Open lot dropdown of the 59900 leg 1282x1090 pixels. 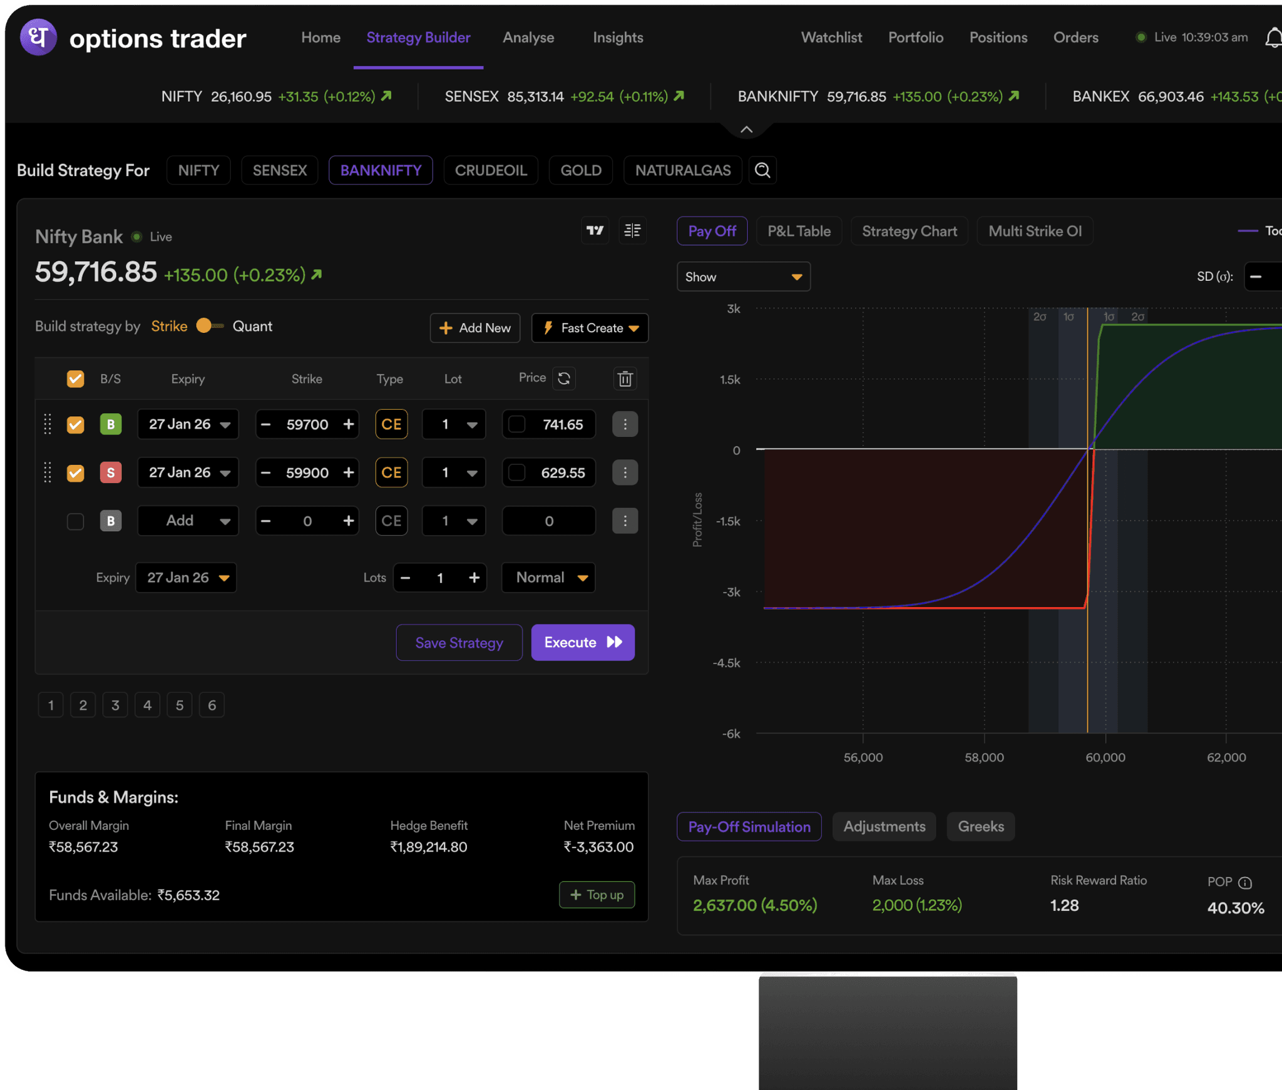(454, 472)
